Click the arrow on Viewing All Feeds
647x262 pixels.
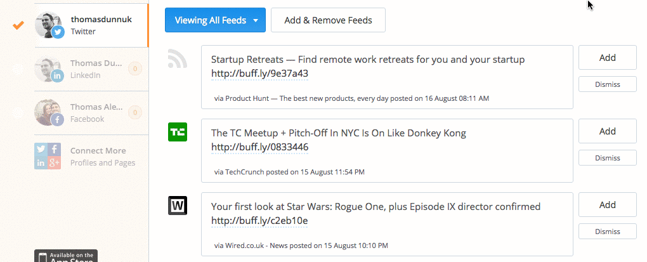pyautogui.click(x=256, y=20)
